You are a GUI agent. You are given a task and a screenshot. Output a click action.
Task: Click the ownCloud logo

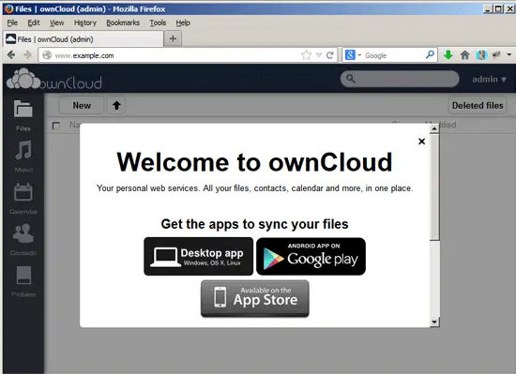[x=54, y=79]
